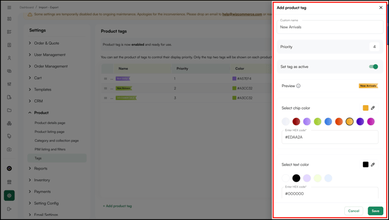Open PIM listing and filters settings
Image resolution: width=389 pixels, height=220 pixels.
click(x=50, y=149)
